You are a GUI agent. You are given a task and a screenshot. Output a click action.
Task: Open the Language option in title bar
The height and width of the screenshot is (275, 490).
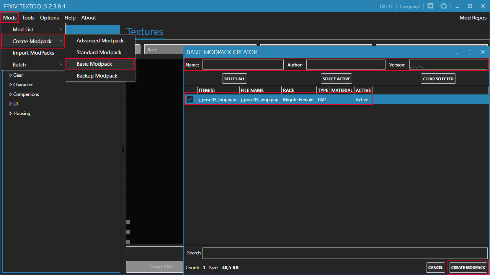pos(410,6)
